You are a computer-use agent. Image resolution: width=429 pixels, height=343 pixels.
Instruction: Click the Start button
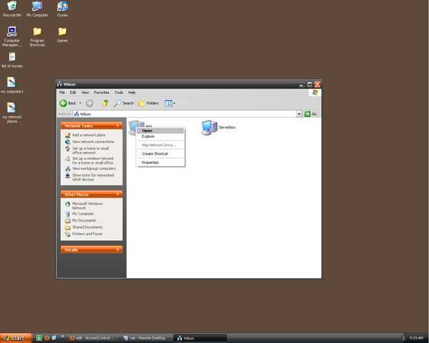pos(16,338)
